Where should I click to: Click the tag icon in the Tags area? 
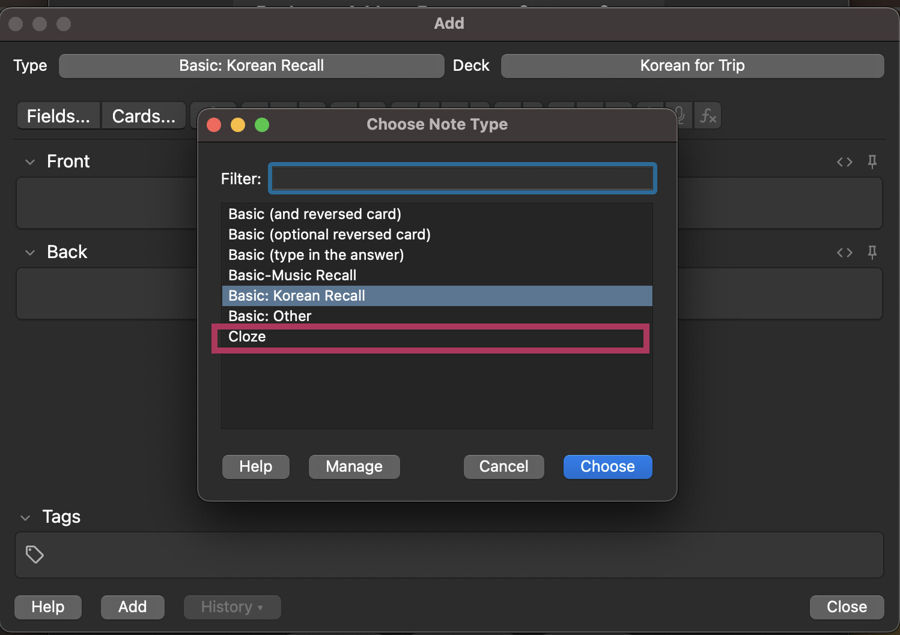click(34, 555)
